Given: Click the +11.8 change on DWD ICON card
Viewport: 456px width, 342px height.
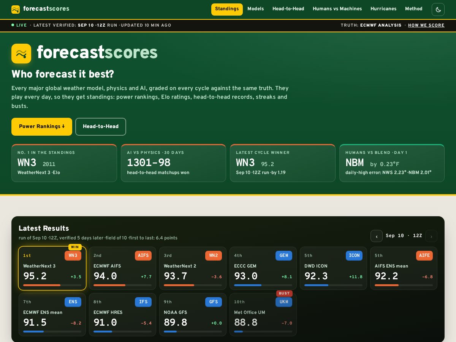Looking at the screenshot, I should tap(356, 277).
